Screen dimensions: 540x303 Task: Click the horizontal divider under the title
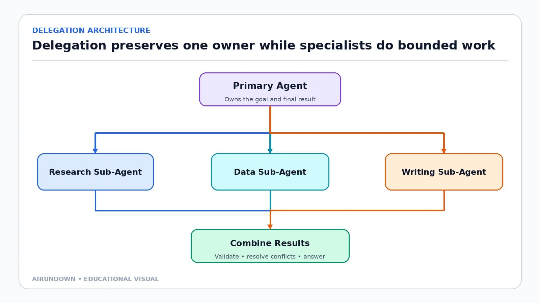pyautogui.click(x=270, y=60)
